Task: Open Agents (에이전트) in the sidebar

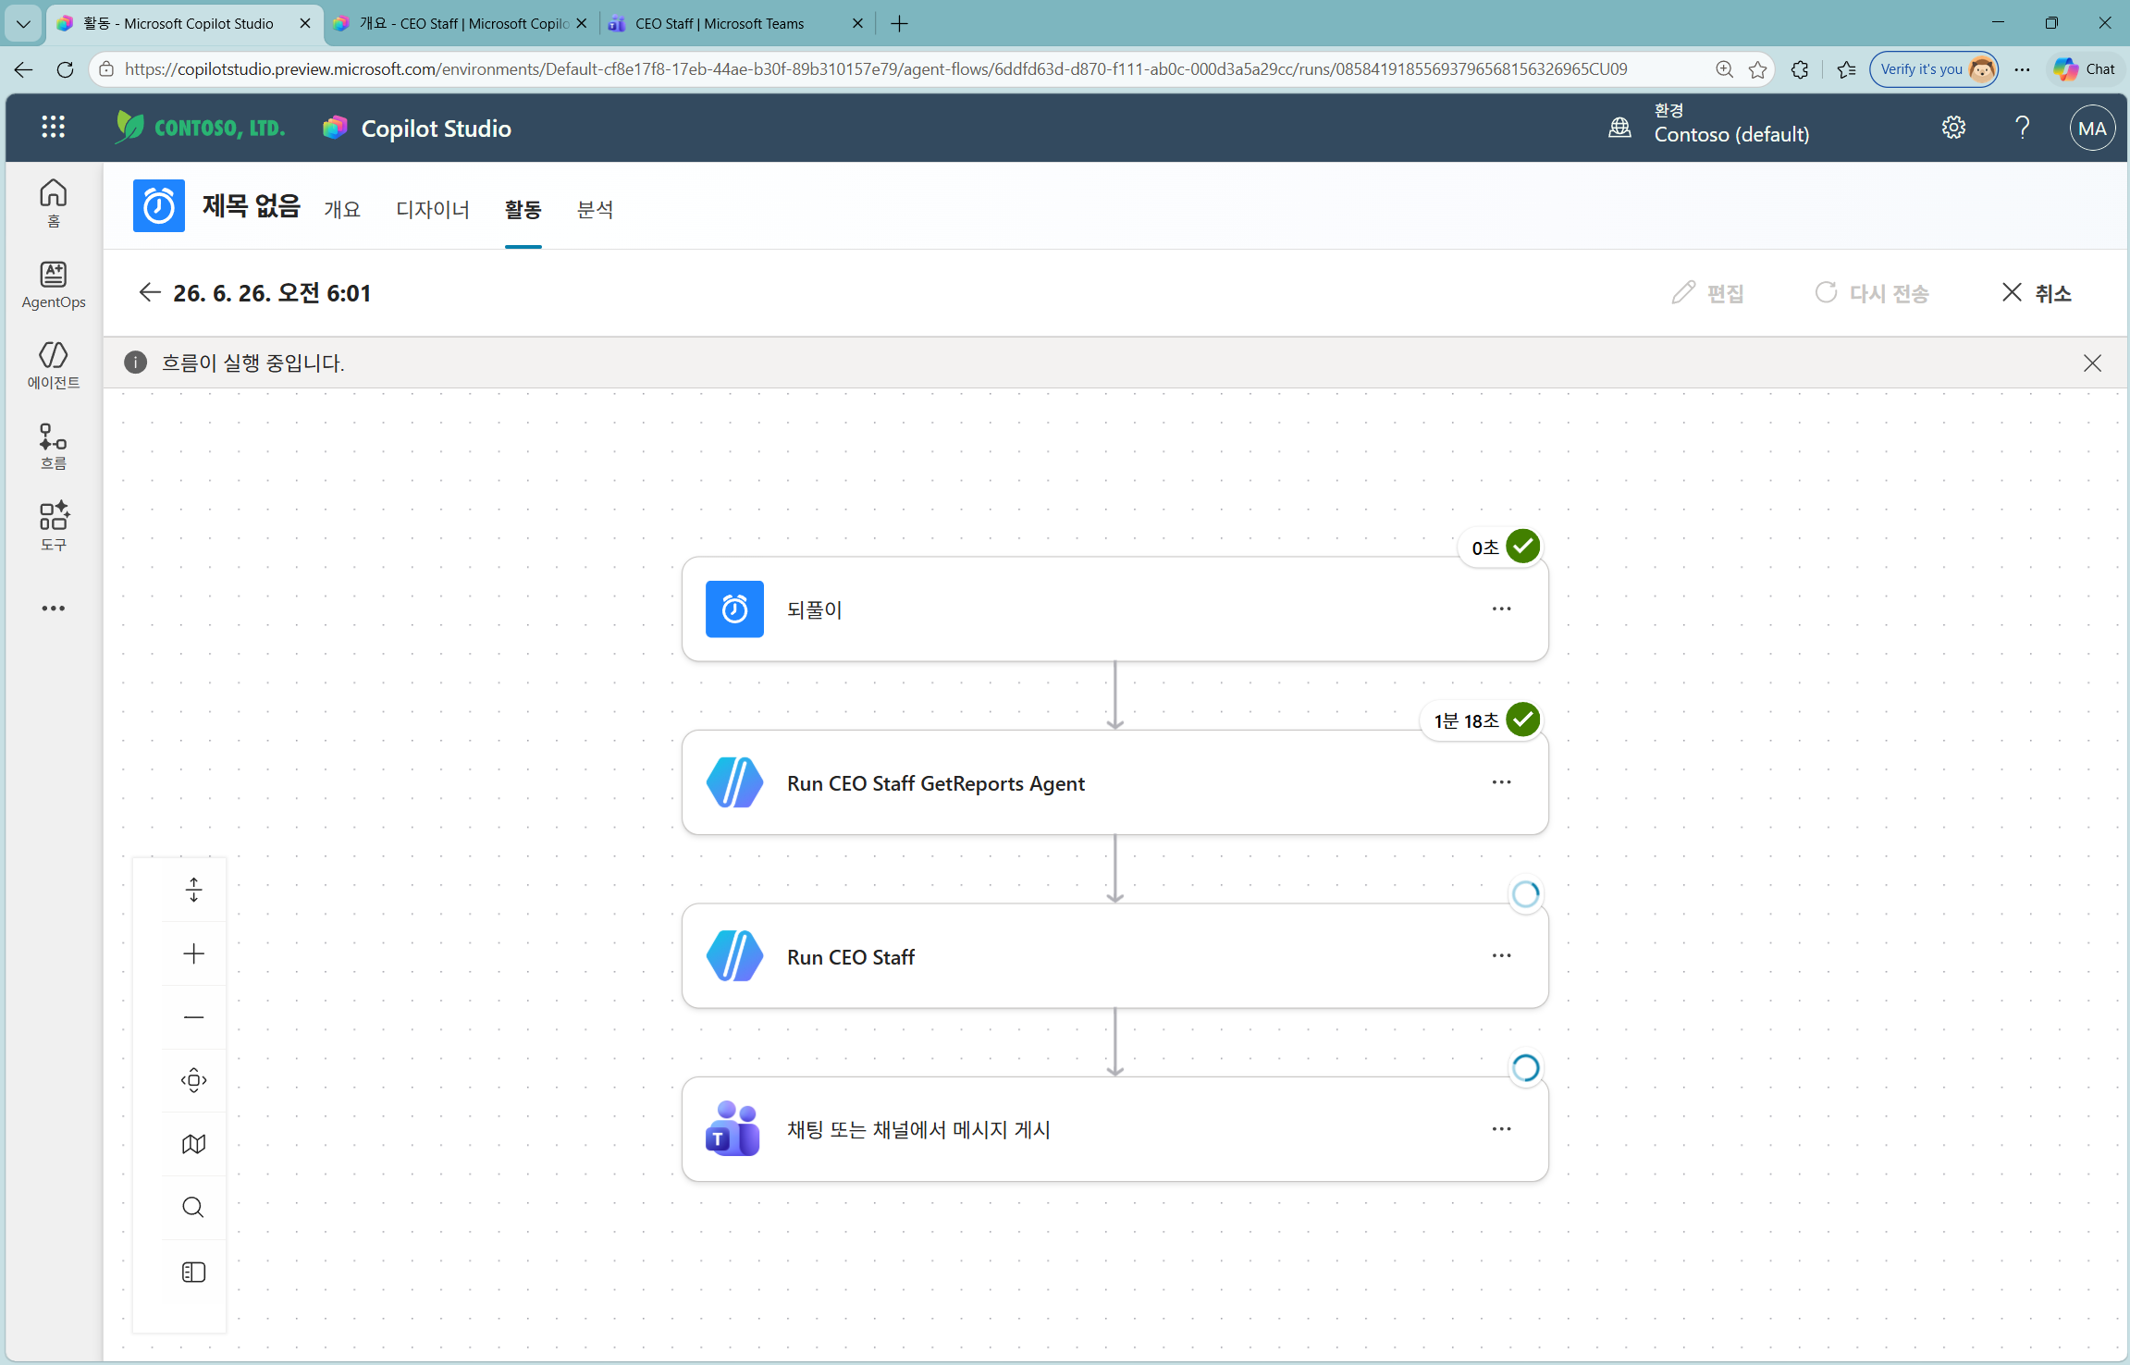Action: [54, 365]
